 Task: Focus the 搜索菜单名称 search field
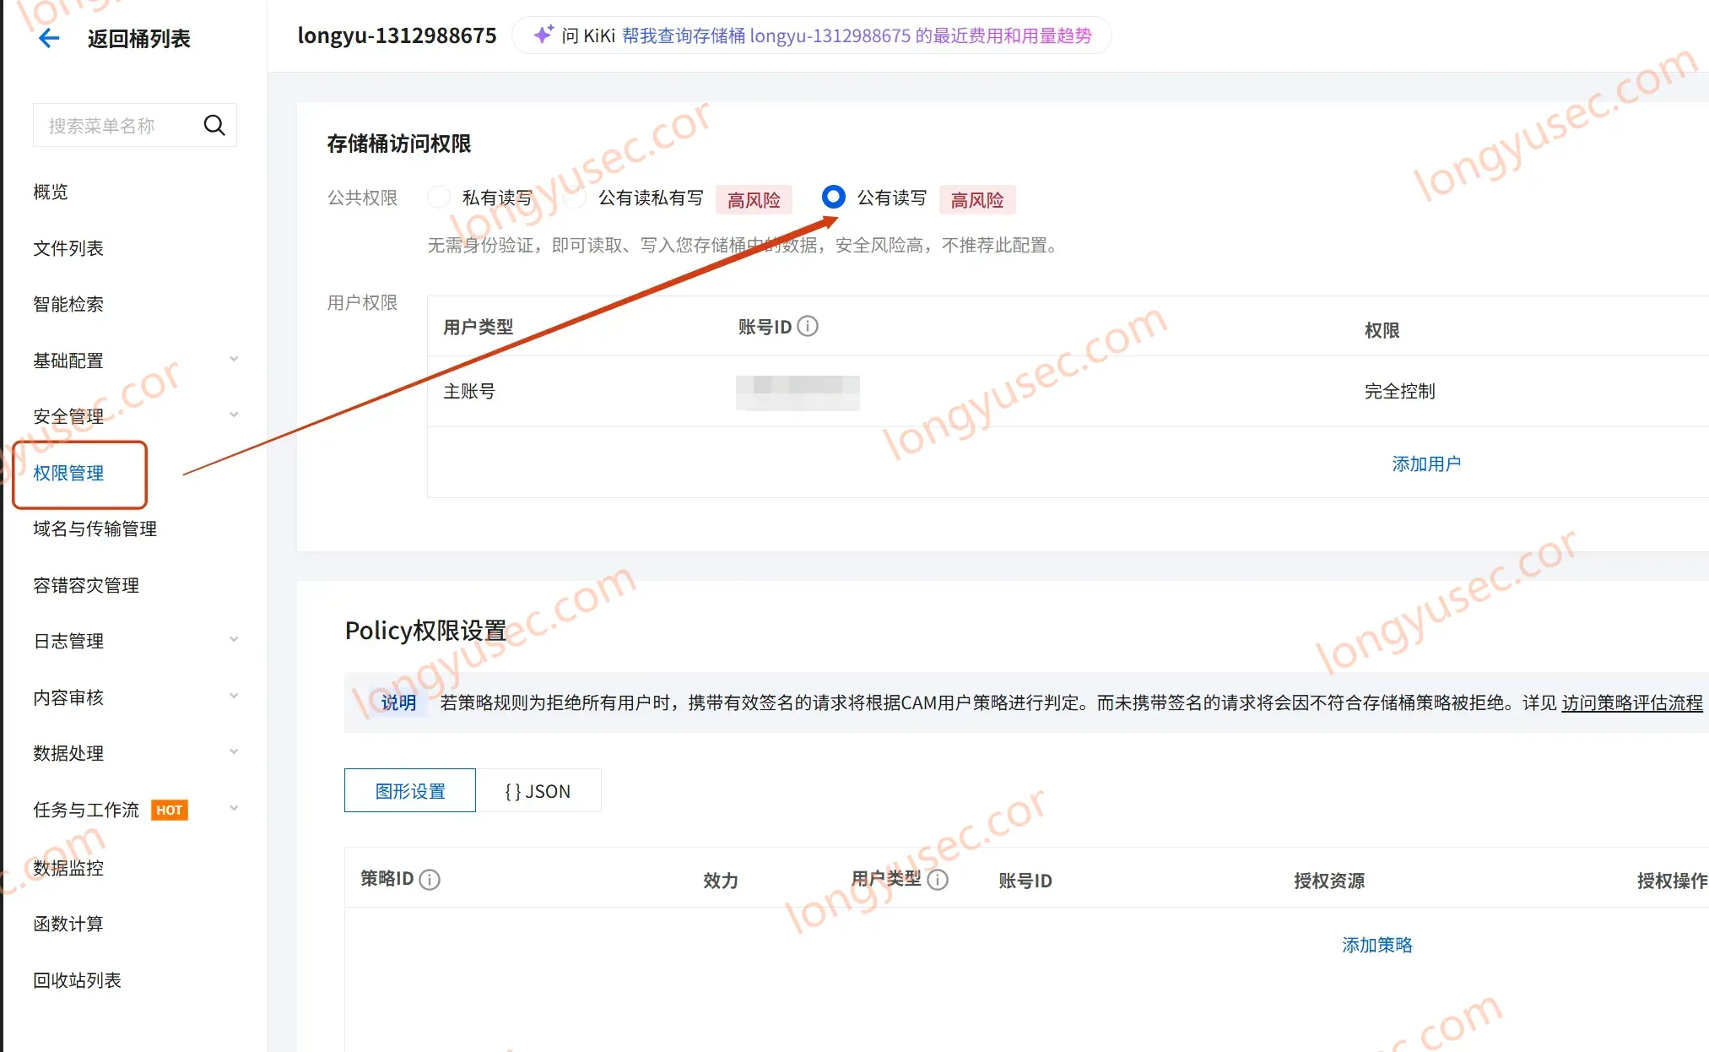(135, 126)
